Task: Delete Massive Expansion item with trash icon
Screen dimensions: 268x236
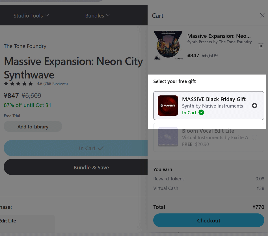Action: point(261,45)
